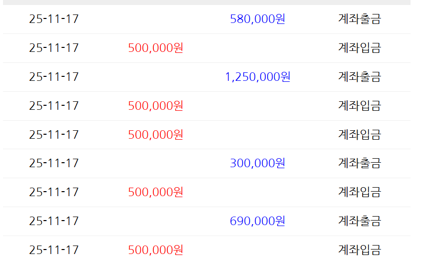The width and height of the screenshot is (426, 264).
Task: Select the date in the 1,250,000원 row
Action: pos(54,77)
